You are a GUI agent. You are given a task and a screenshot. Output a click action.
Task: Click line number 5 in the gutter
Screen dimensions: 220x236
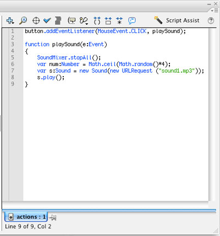tap(13, 57)
